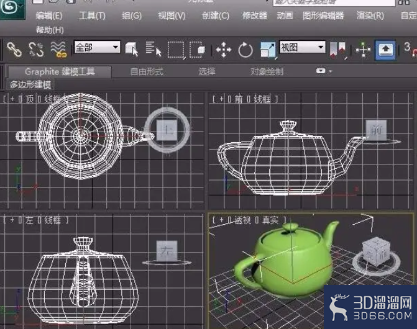Toggle the Window/Crossing selection mode
417x329 pixels.
pos(197,50)
